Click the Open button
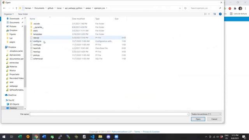249x140 pixels. (x=198, y=119)
